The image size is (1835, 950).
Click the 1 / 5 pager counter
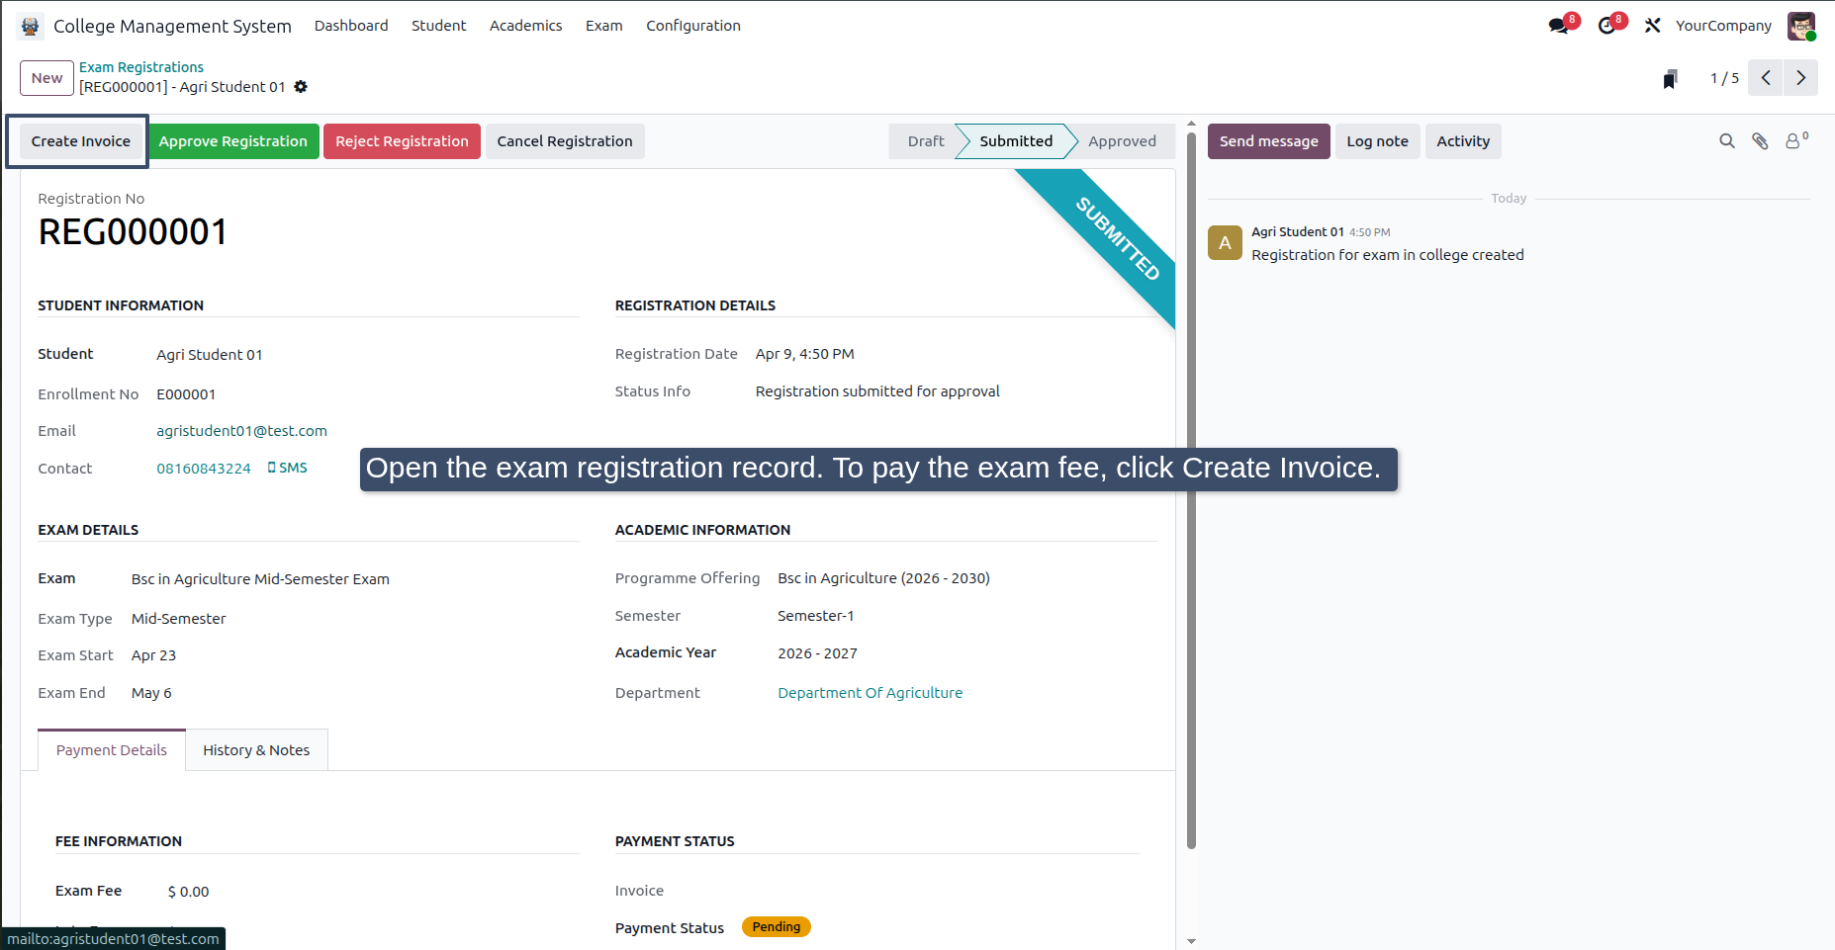1724,78
